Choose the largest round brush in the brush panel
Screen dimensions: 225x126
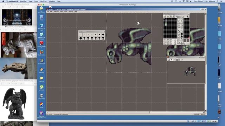click(81, 38)
